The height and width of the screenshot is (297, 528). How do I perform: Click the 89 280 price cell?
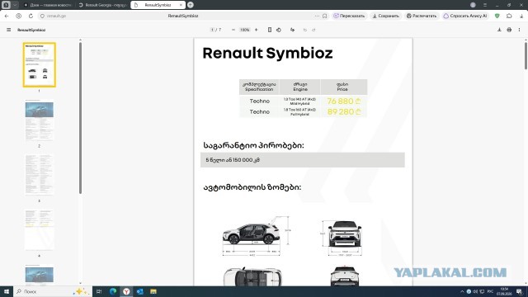tap(343, 112)
